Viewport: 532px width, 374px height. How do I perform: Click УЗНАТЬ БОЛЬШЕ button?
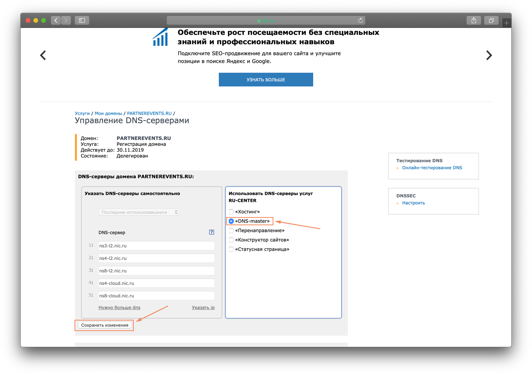pyautogui.click(x=266, y=80)
